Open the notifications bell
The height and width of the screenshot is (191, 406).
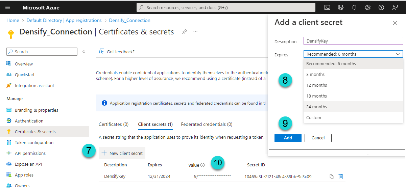[354, 7]
